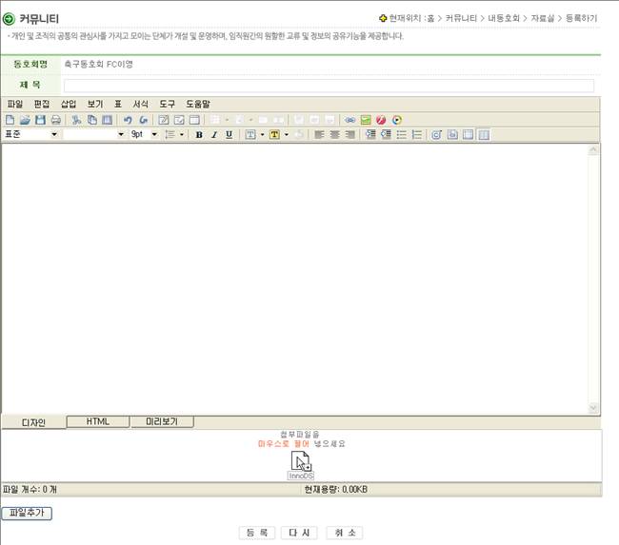Viewport: 619px width, 545px height.
Task: Click the 파일추가 button
Action: tap(27, 513)
